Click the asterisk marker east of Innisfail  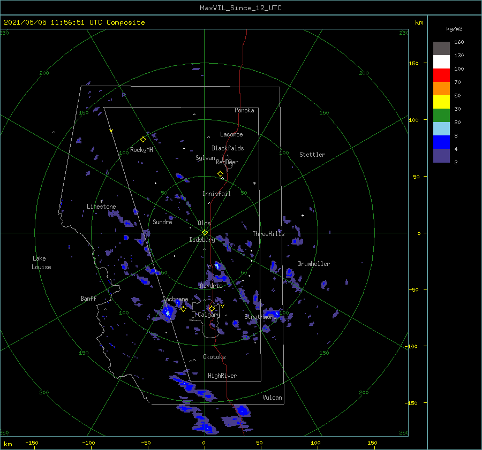click(x=254, y=184)
